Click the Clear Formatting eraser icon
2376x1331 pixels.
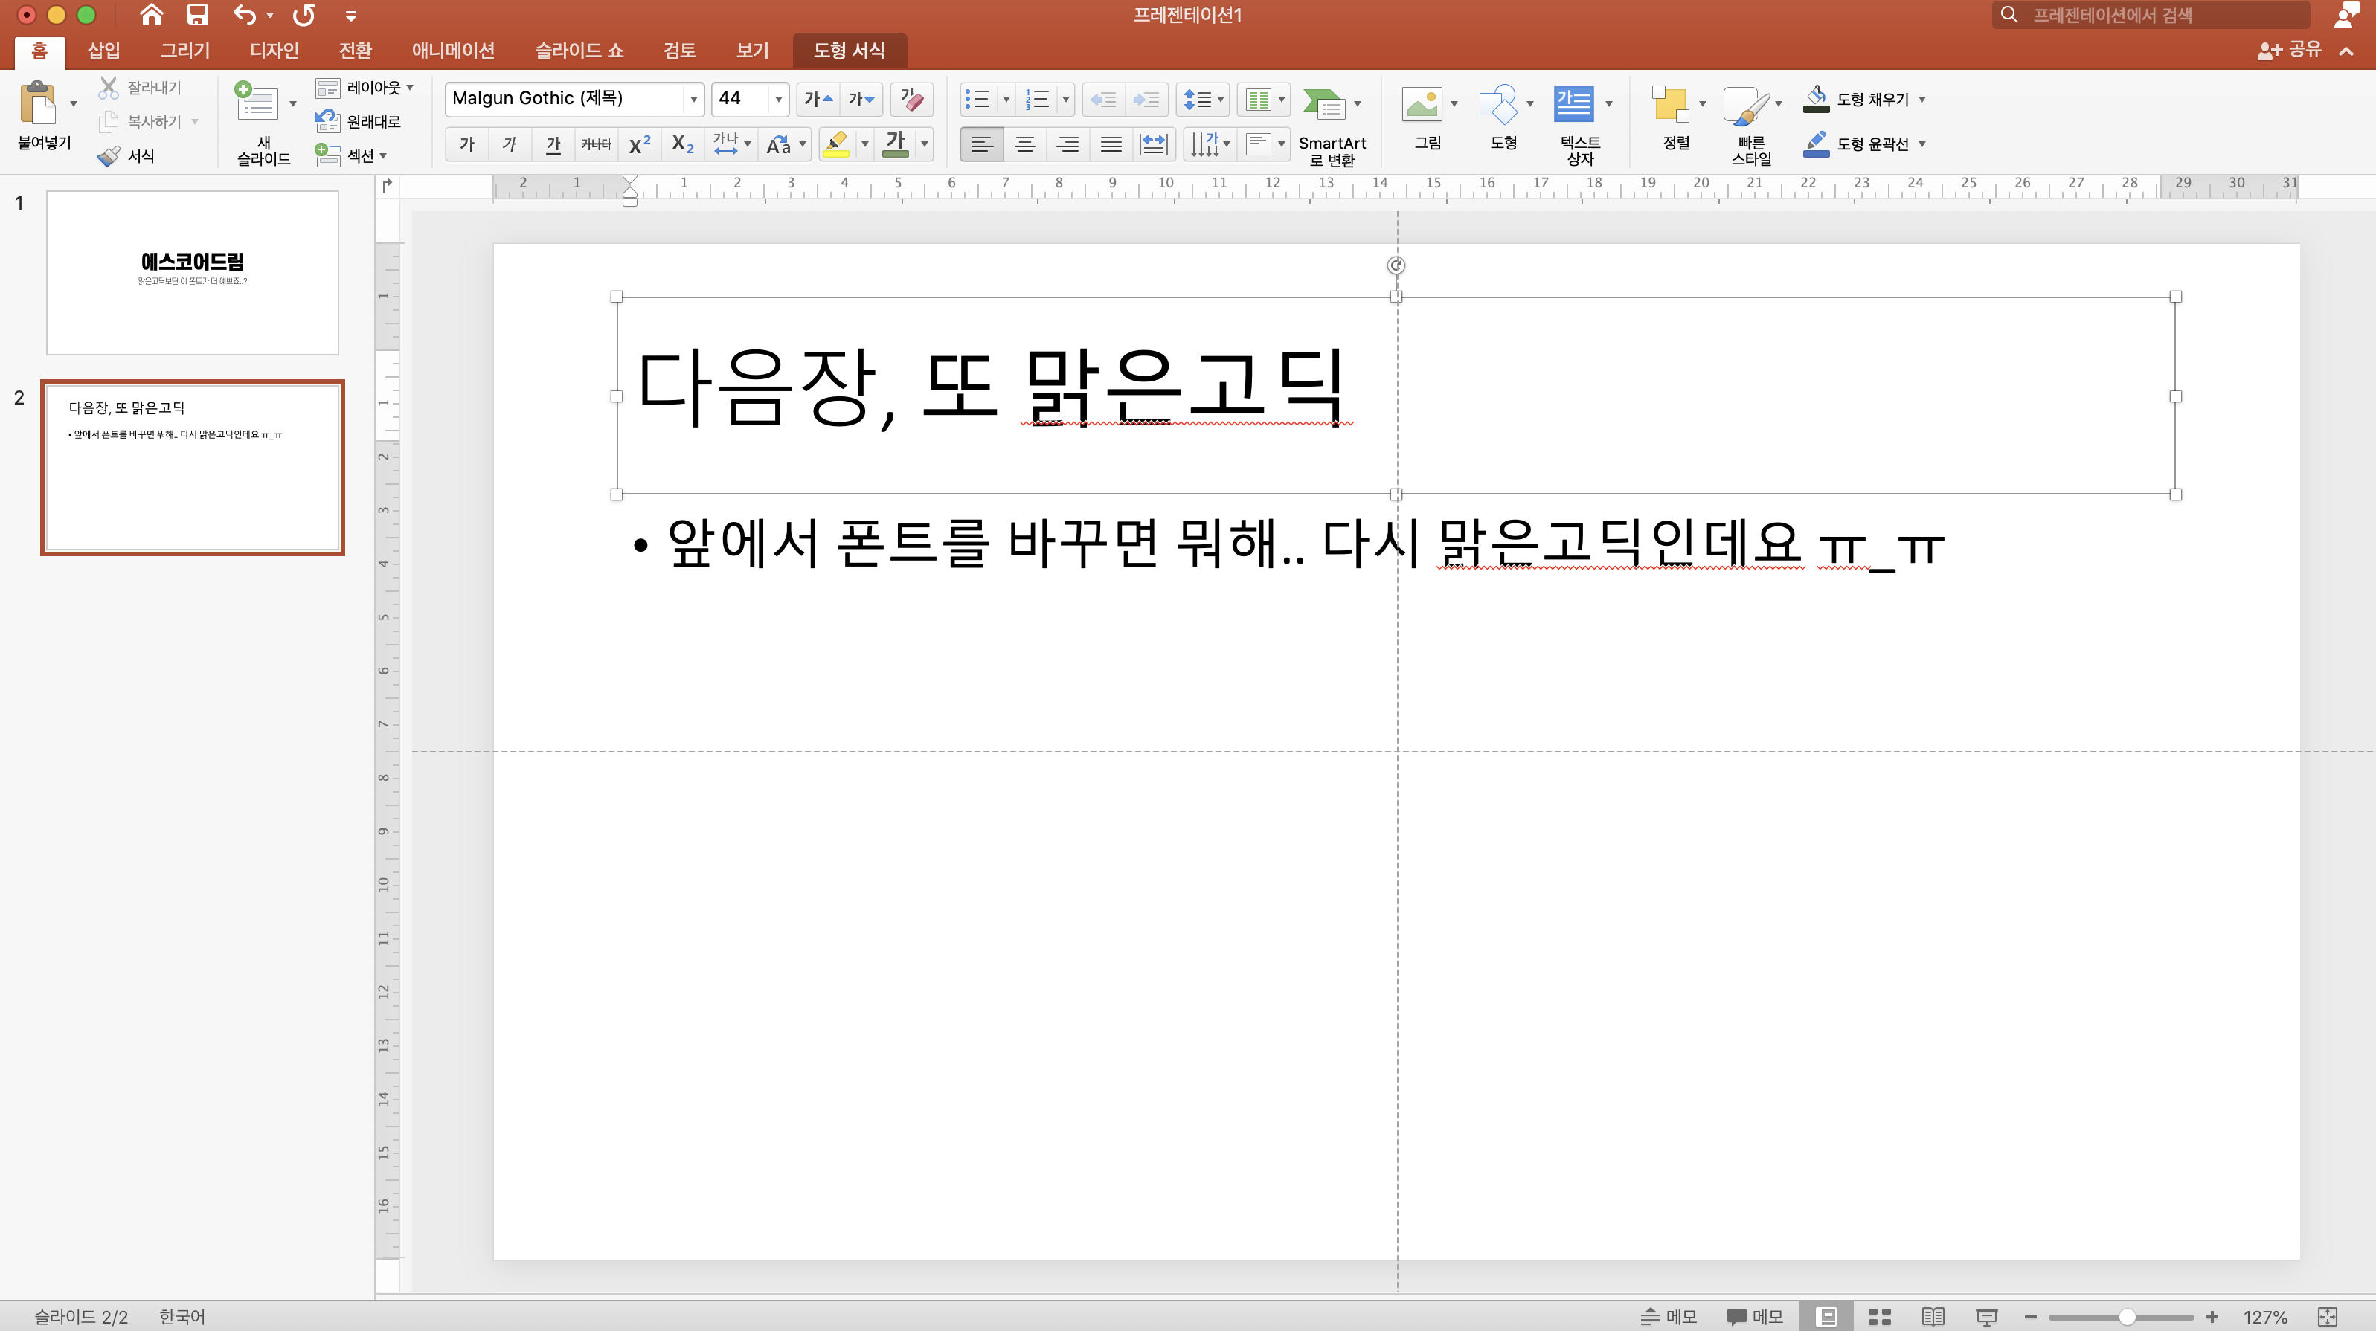point(911,99)
